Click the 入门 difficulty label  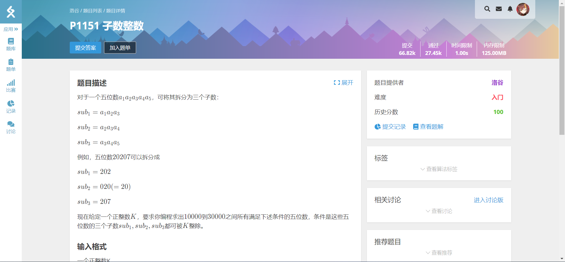(497, 97)
